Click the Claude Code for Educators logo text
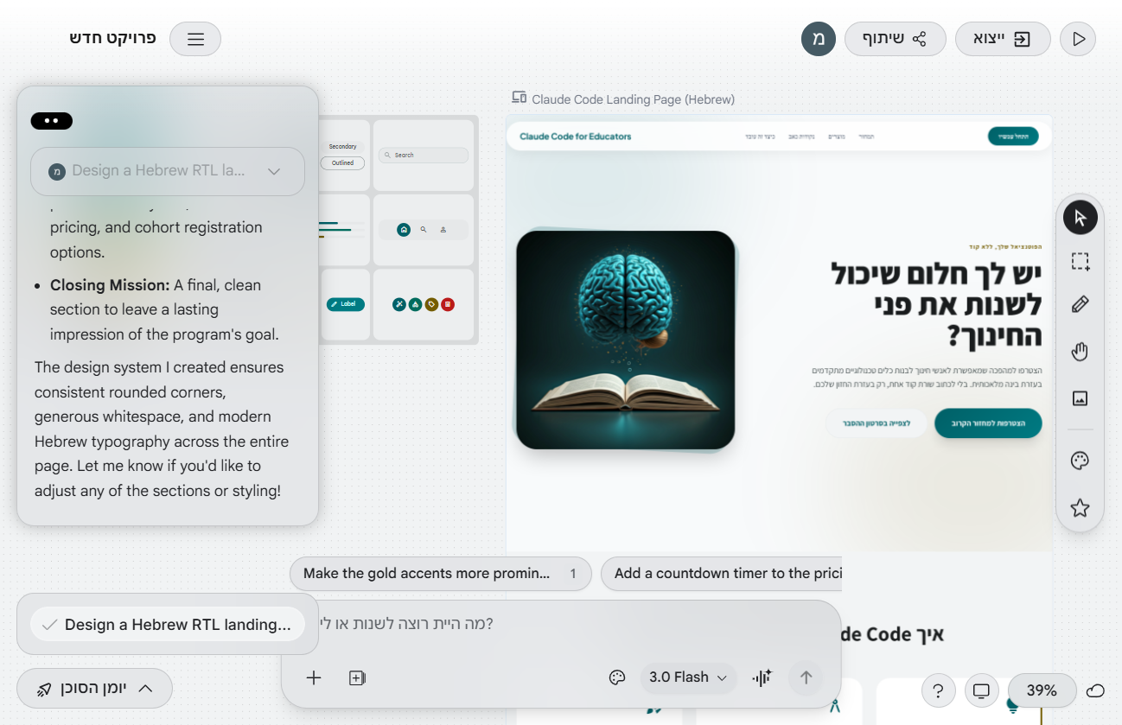The image size is (1122, 725). coord(576,137)
